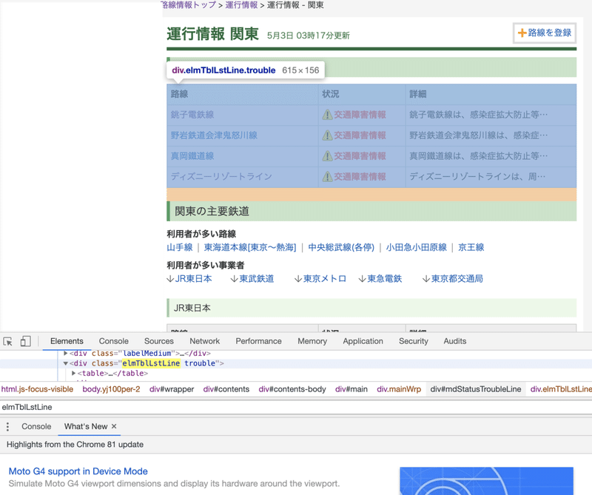Click div#mdStatusTroubleLine breadcrumb
The image size is (592, 495).
pyautogui.click(x=476, y=389)
